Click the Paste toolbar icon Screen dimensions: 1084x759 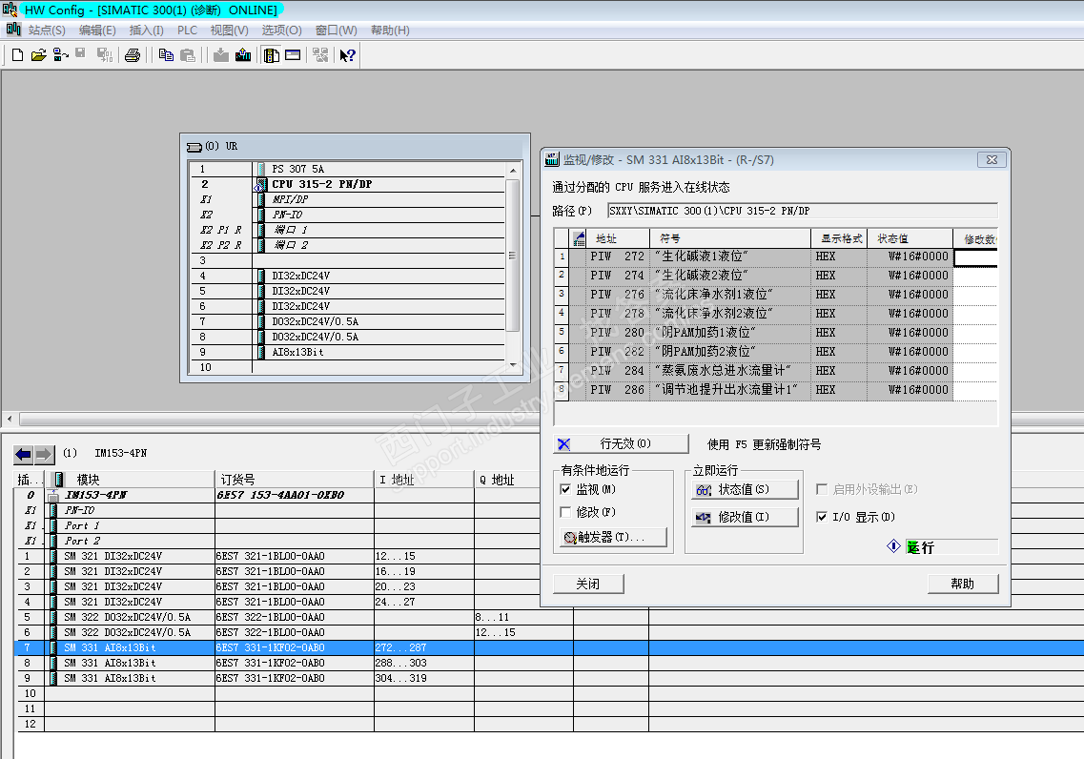(188, 55)
